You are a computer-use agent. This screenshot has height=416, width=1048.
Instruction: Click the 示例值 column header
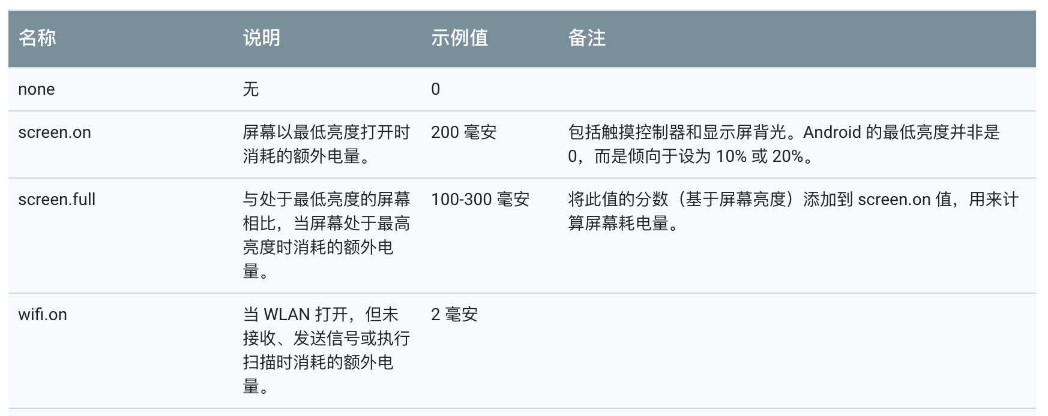tap(459, 38)
